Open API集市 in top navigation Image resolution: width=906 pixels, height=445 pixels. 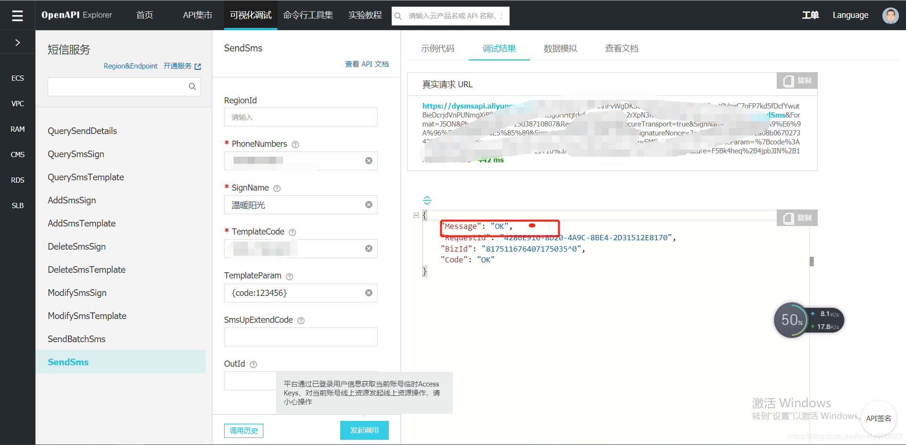pos(197,15)
